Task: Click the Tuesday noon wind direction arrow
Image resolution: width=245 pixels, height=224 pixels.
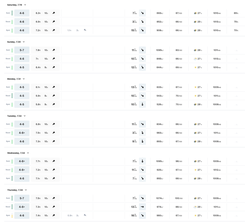Action: 142,133
